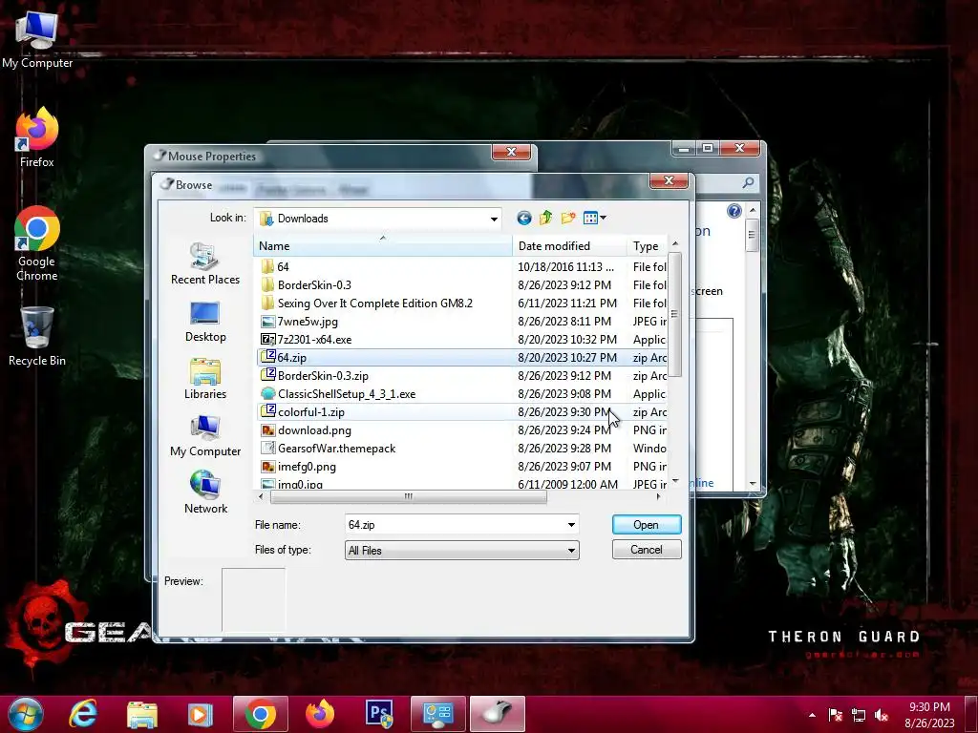Open Libraries in the Browse sidebar
Screen dimensions: 978x733
205,378
